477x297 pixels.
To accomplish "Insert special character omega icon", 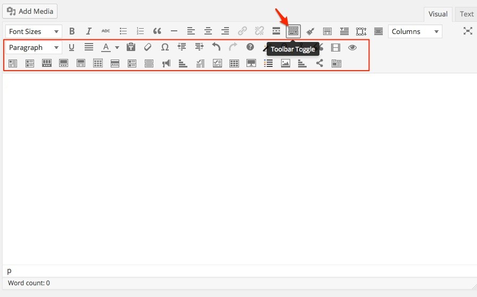I will [165, 47].
